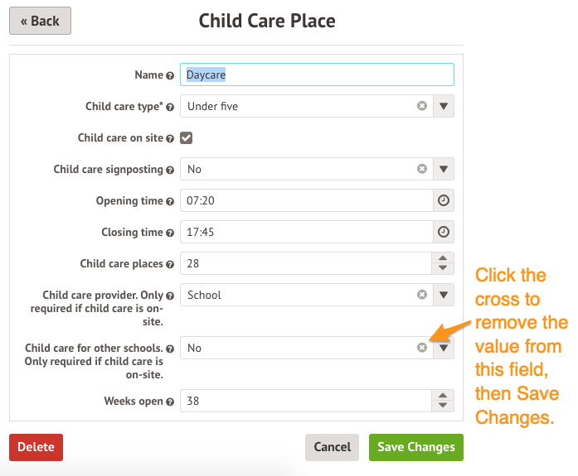This screenshot has height=476, width=578.
Task: Open the Child care for other schools dropdown
Action: (x=444, y=348)
